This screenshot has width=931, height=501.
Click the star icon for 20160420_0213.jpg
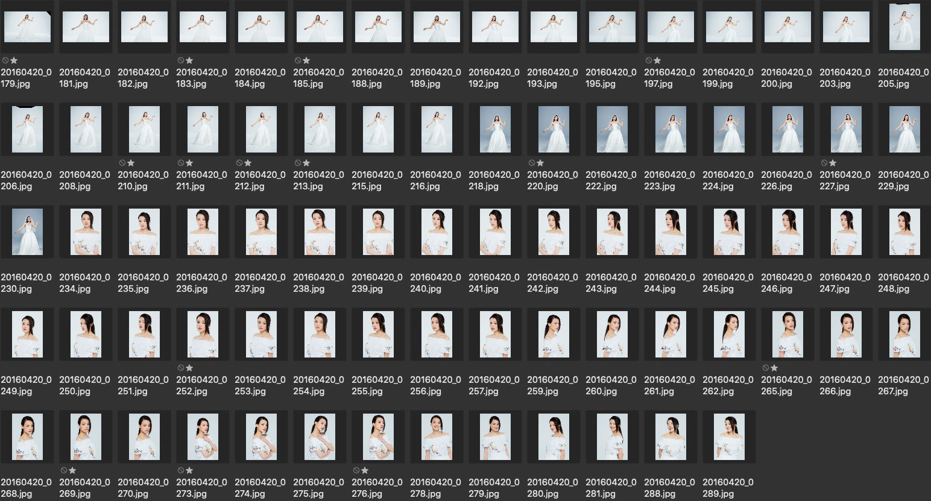306,163
